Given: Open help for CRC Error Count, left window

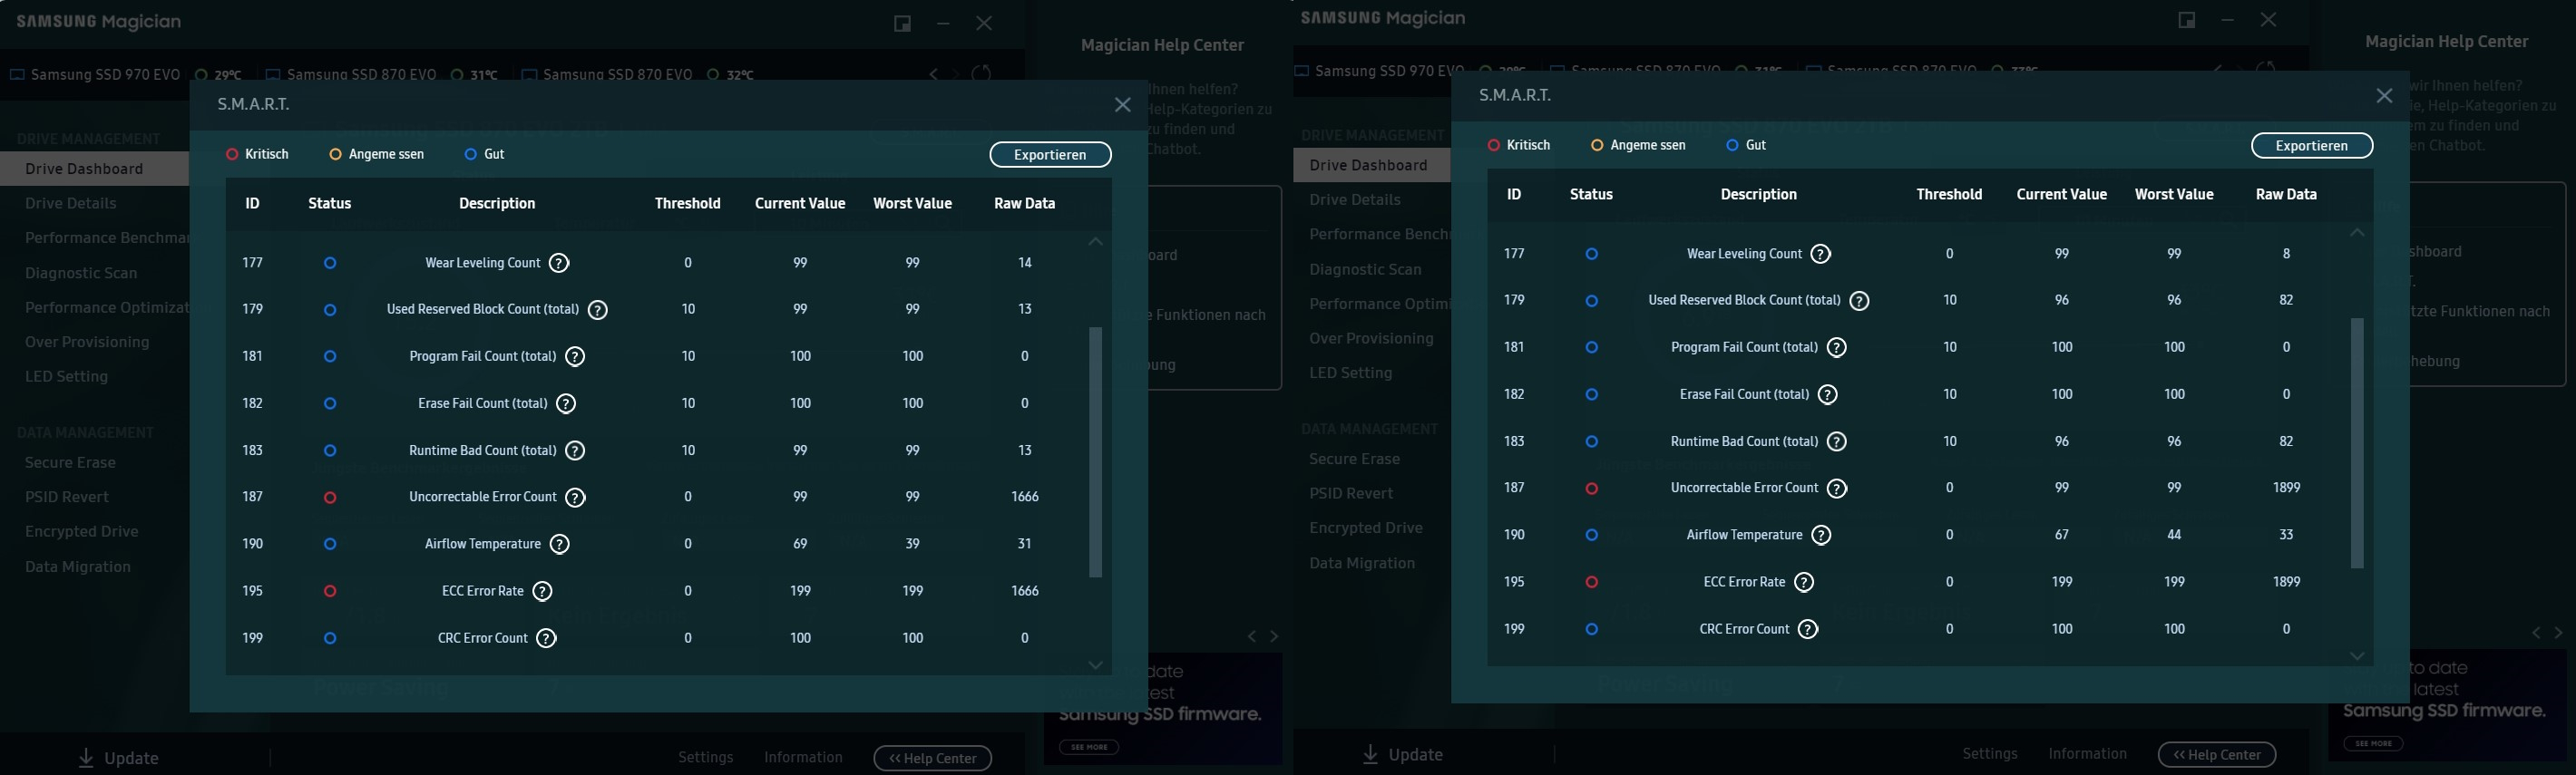Looking at the screenshot, I should point(546,638).
